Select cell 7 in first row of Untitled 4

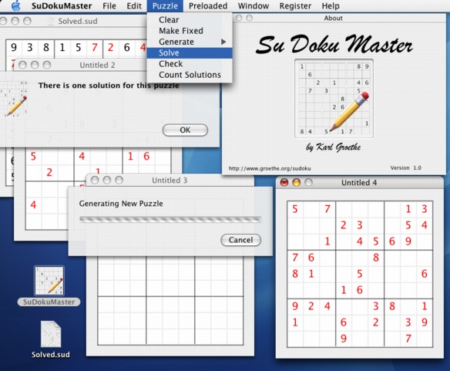click(x=327, y=209)
